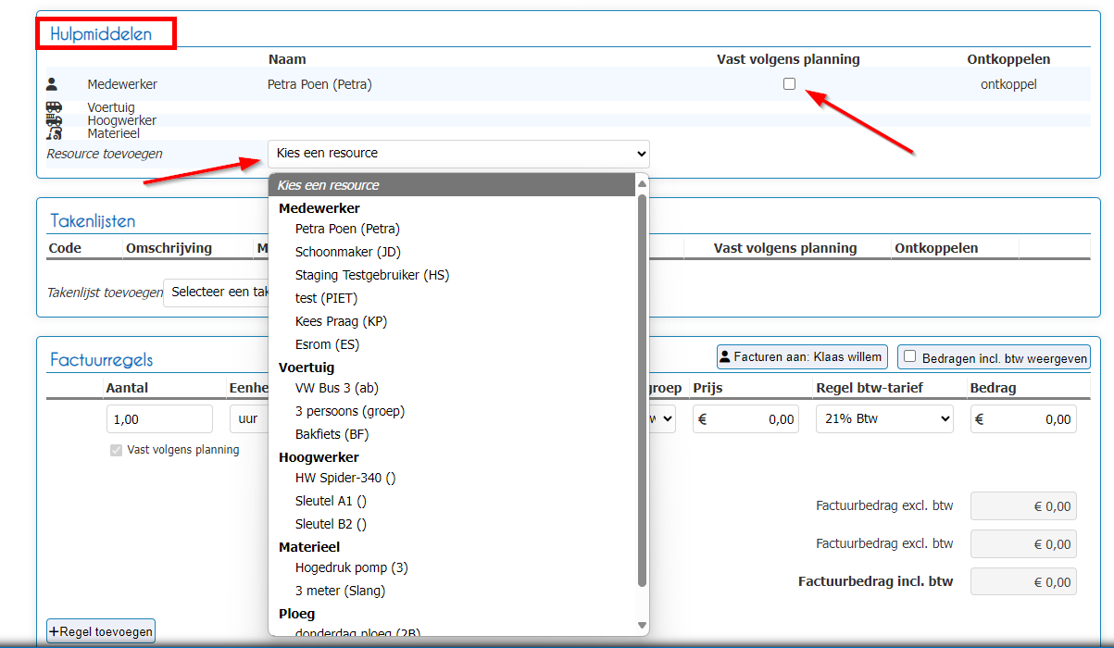Open the Selecteer een takenlijst dropdown
This screenshot has height=648, width=1114.
pos(216,293)
